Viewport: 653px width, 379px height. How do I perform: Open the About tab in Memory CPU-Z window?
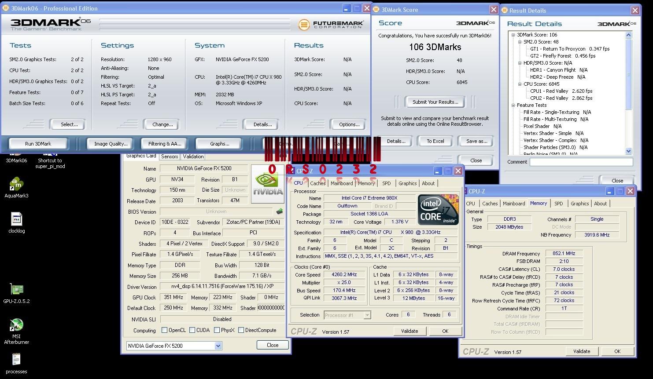[601, 204]
